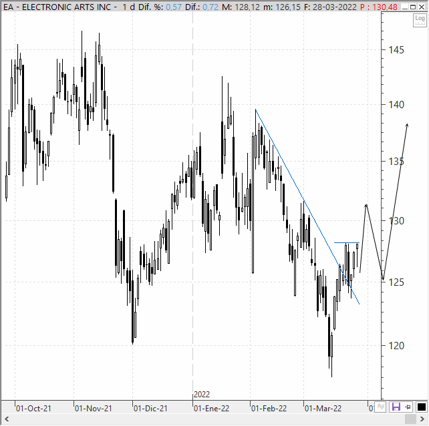Click the '01-Feb-22' date axis label
Image resolution: width=429 pixels, height=426 pixels.
269,409
